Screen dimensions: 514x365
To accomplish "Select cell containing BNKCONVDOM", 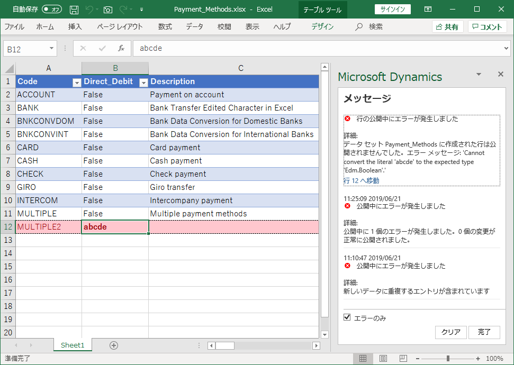I will 49,121.
